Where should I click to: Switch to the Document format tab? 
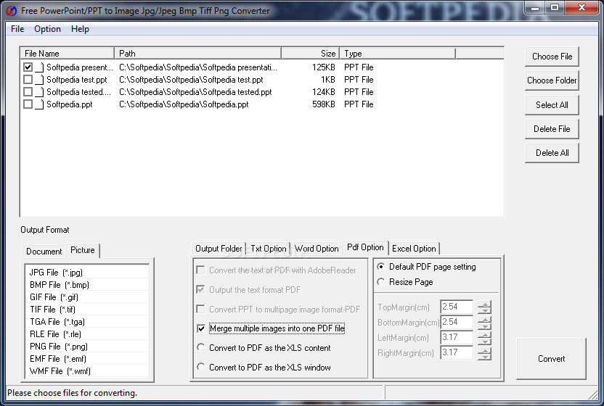click(44, 252)
